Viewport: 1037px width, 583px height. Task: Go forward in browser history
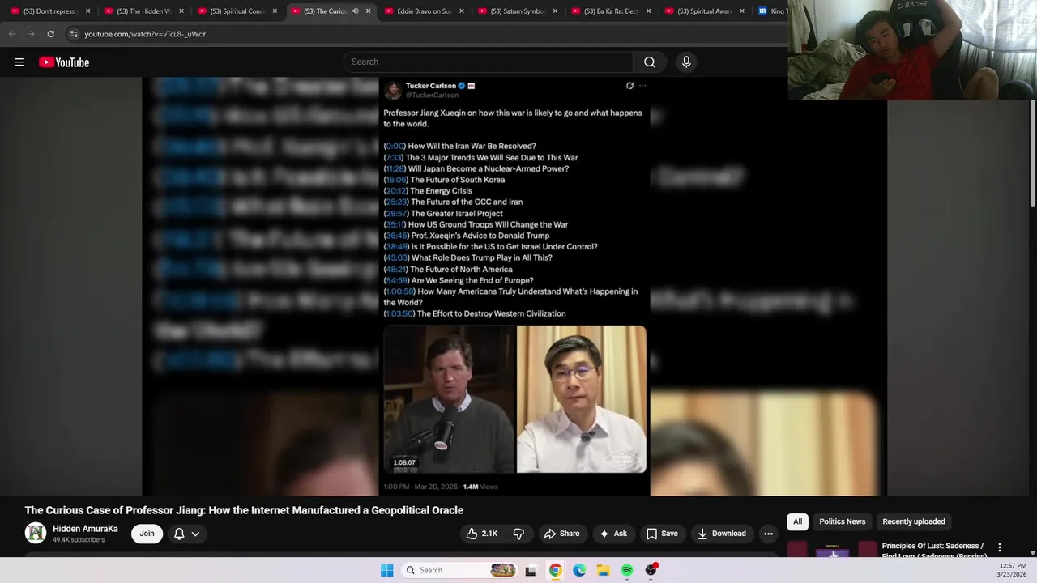pos(31,34)
